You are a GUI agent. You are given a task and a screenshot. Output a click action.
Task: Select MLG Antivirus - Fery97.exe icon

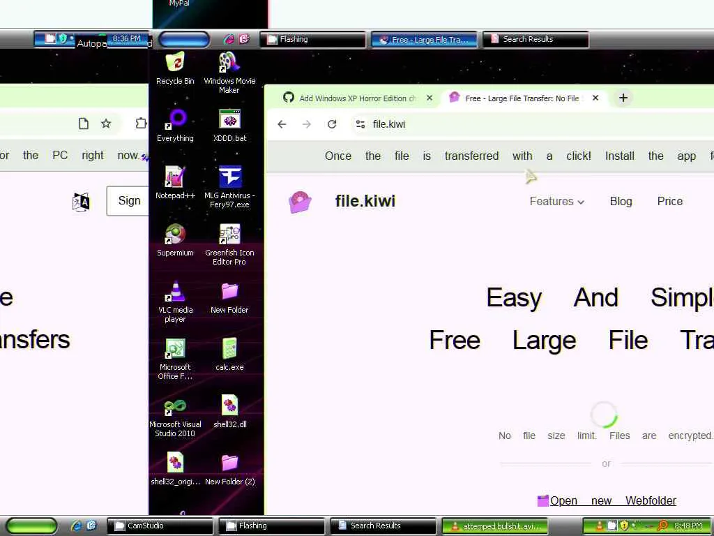pyautogui.click(x=229, y=187)
